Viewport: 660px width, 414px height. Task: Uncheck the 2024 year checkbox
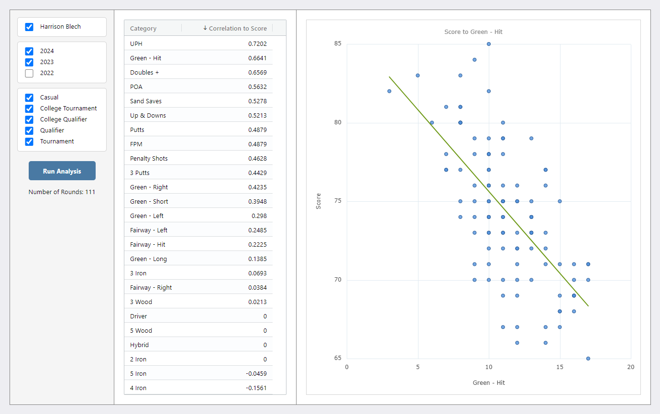tap(29, 51)
